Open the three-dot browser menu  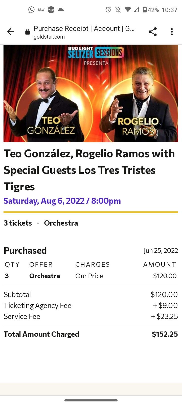[172, 32]
